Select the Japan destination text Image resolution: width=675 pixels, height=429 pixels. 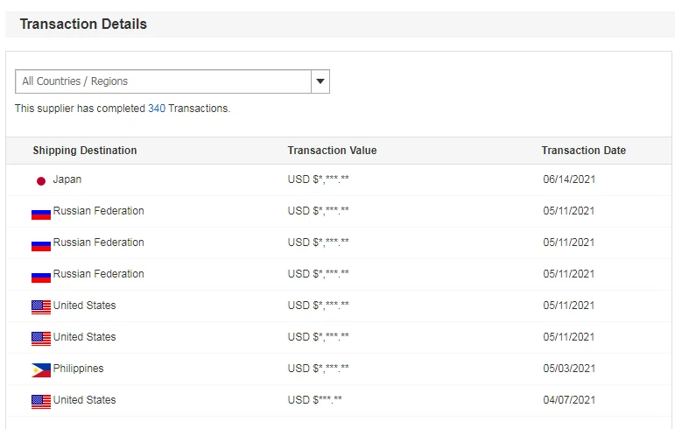pos(67,179)
